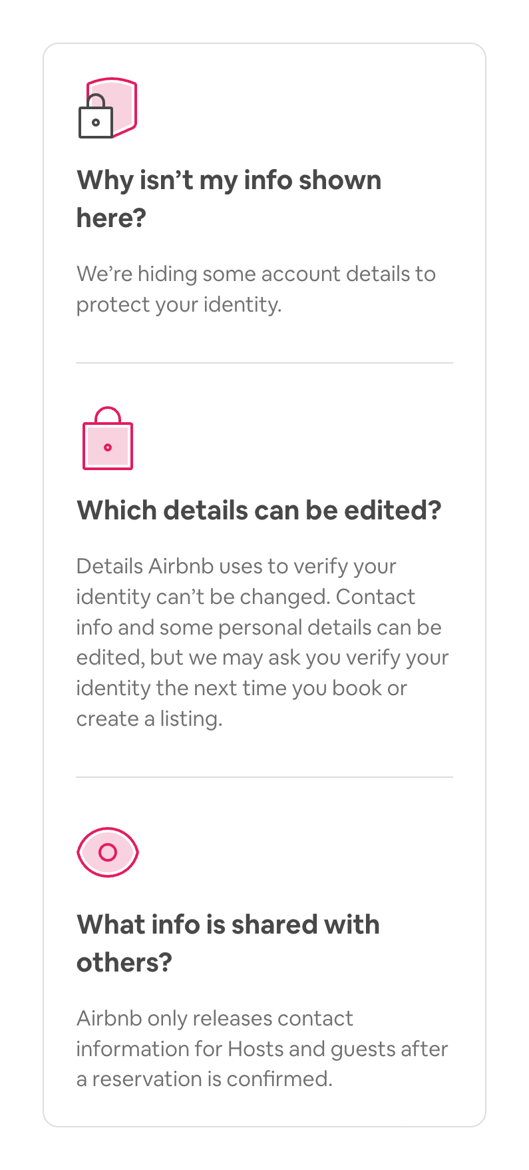Click divider line above the eye icon
The height and width of the screenshot is (1170, 529).
(264, 776)
